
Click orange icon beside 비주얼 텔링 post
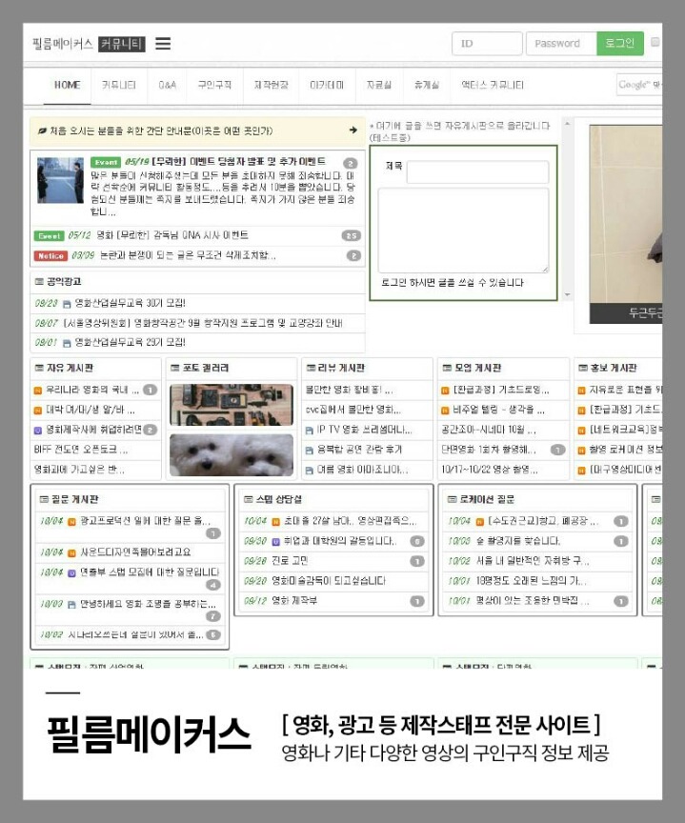click(x=445, y=411)
